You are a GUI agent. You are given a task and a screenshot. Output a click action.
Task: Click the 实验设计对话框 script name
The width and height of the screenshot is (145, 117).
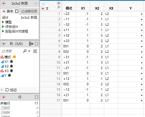pos(16,31)
